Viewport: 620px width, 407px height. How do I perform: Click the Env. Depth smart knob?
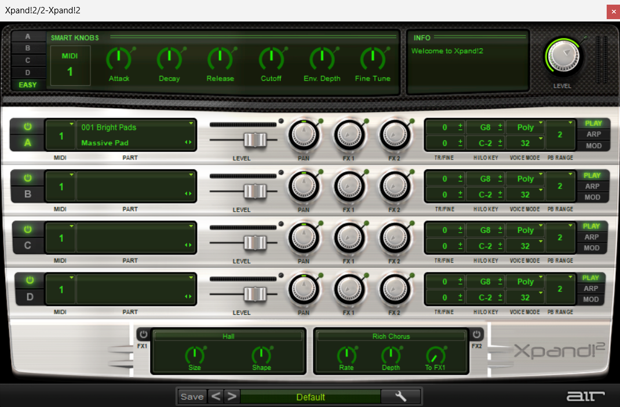click(322, 59)
